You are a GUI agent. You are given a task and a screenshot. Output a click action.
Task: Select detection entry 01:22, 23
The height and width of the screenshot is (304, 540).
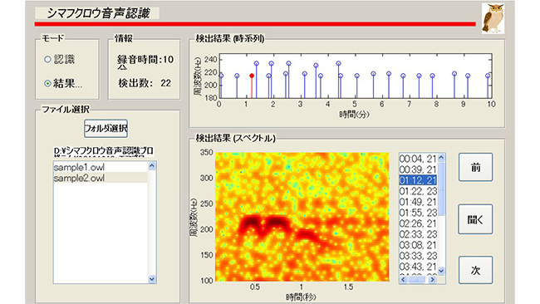point(418,191)
